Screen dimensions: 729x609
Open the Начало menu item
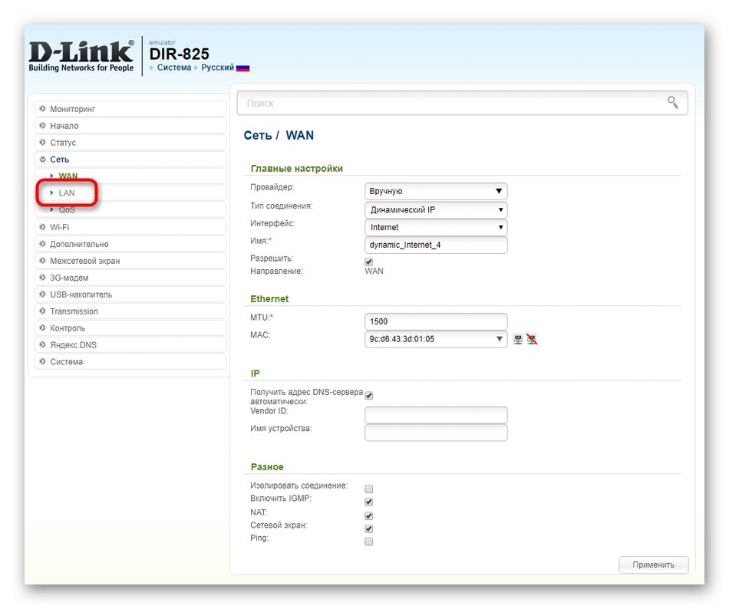pos(130,126)
